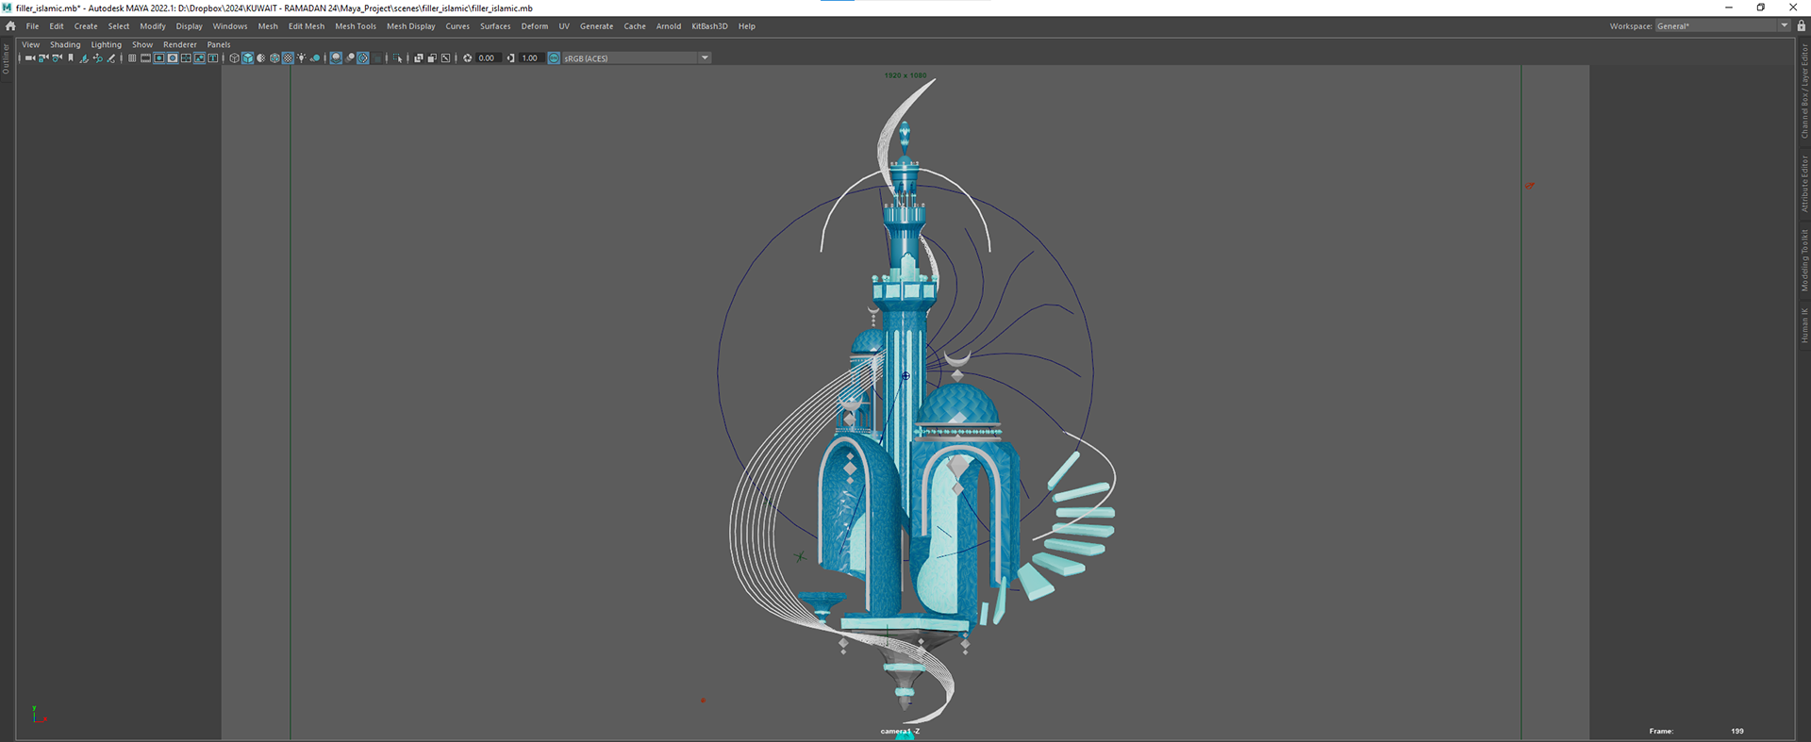Image resolution: width=1811 pixels, height=742 pixels.
Task: Click the Frame 199 readout
Action: [x=1697, y=731]
